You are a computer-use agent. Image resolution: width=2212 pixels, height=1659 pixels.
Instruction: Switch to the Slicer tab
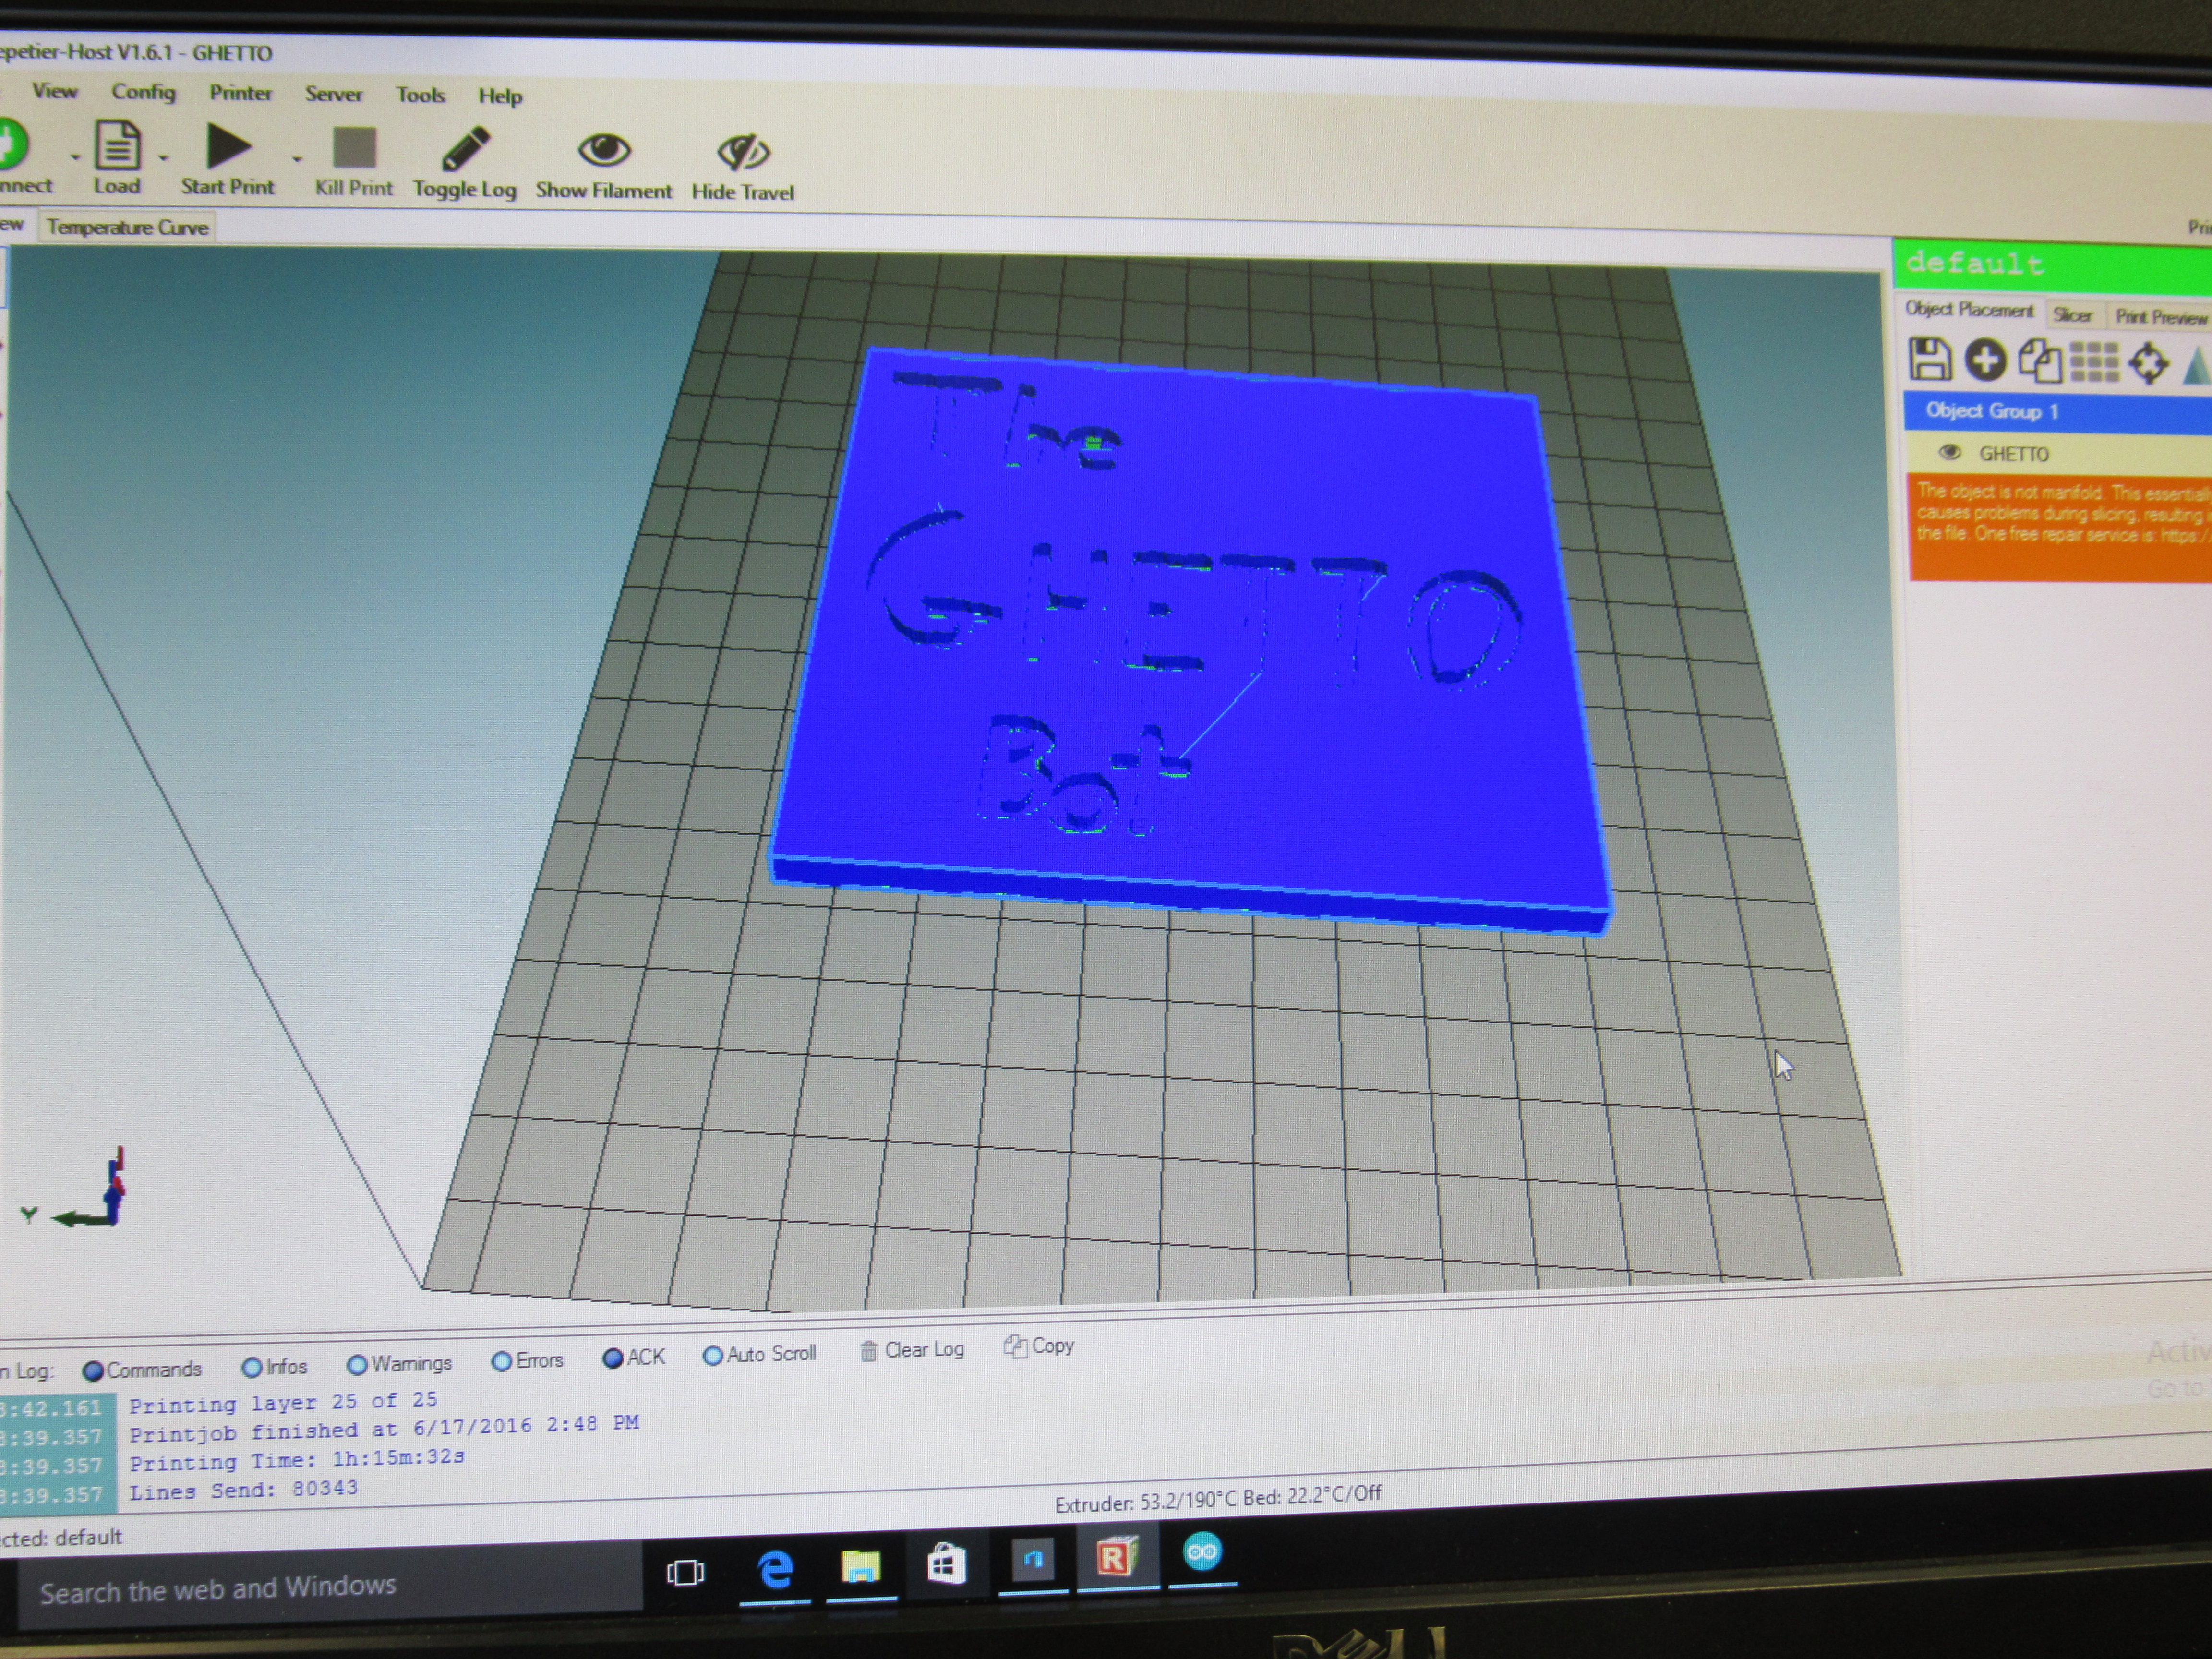coord(2072,315)
